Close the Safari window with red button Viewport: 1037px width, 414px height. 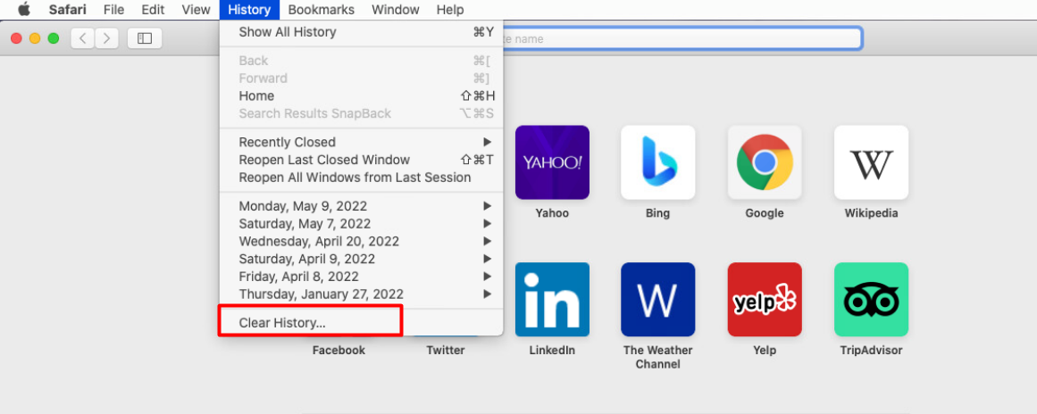[x=17, y=38]
